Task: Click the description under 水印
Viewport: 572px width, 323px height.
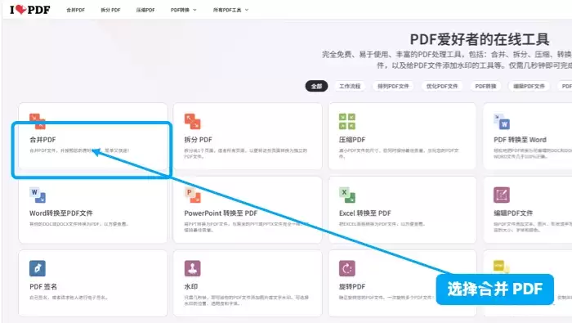Action: [x=246, y=300]
